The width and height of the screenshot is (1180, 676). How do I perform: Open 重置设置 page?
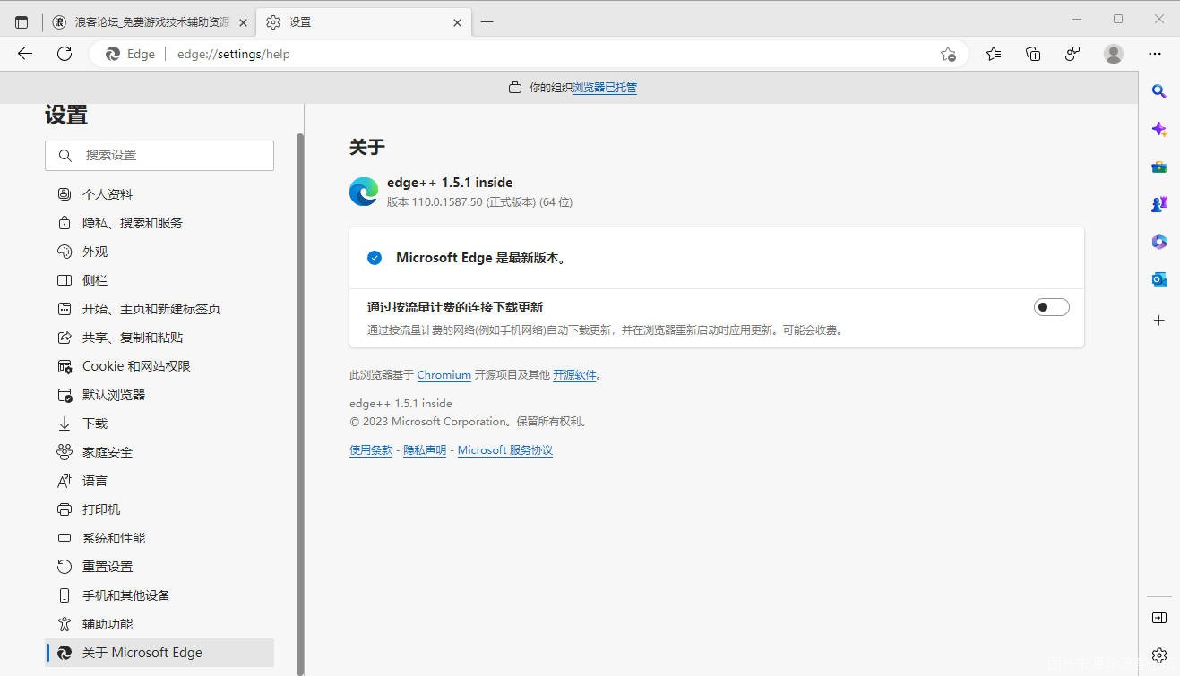pos(159,567)
